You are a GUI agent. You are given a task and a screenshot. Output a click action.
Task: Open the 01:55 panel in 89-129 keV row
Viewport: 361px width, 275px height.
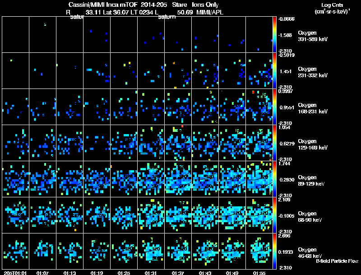(259, 179)
